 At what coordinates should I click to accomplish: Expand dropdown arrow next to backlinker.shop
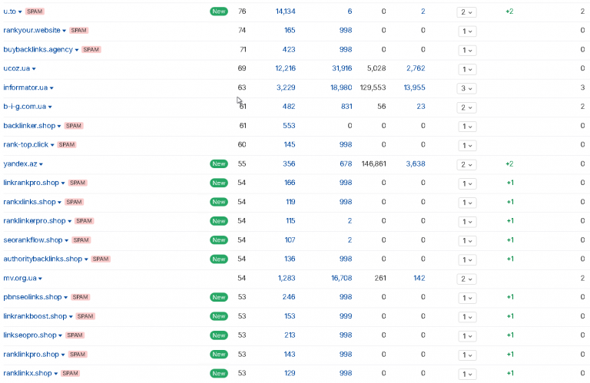tap(59, 127)
